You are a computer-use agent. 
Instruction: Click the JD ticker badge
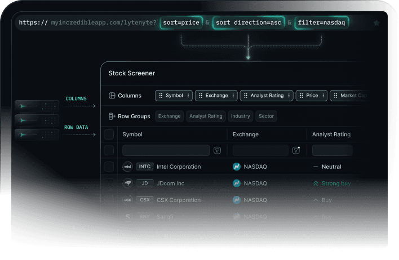tap(145, 183)
